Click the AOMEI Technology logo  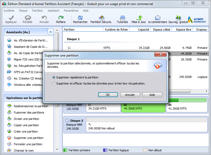click(197, 20)
